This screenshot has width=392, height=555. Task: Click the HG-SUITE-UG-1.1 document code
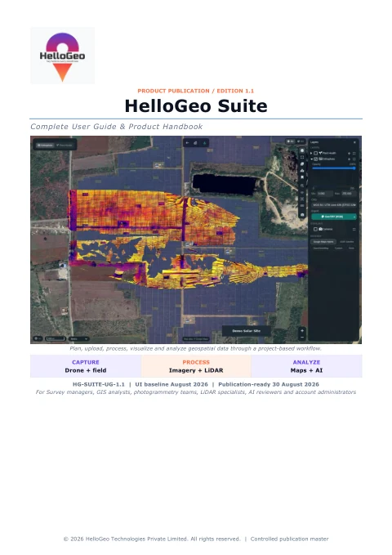click(x=99, y=384)
